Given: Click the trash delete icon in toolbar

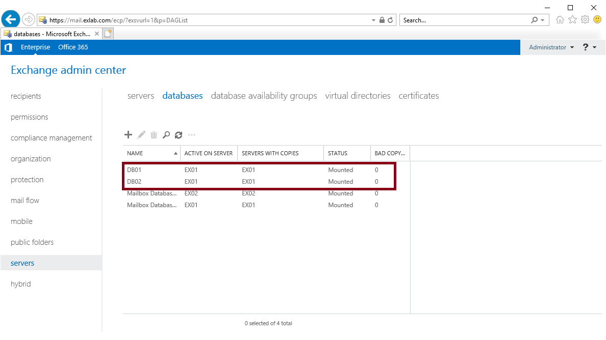Looking at the screenshot, I should [154, 135].
